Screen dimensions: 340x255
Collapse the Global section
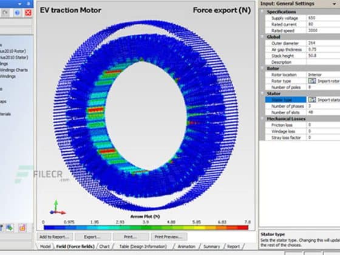pos(262,36)
